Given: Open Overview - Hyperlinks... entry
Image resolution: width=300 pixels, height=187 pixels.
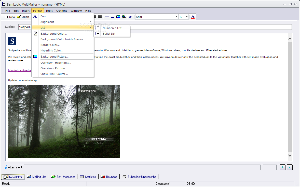Looking at the screenshot, I should 63,63.
